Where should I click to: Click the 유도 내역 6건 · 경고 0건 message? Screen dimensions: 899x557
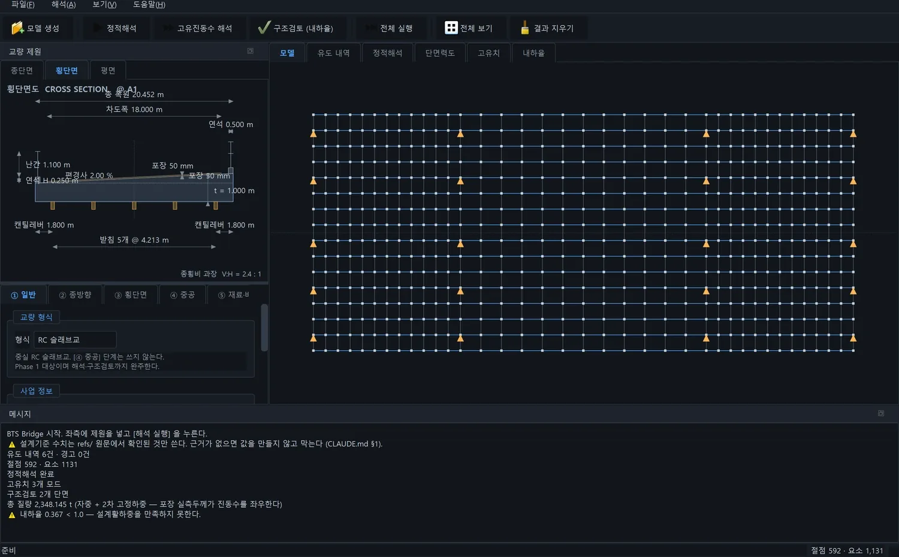[x=48, y=454]
